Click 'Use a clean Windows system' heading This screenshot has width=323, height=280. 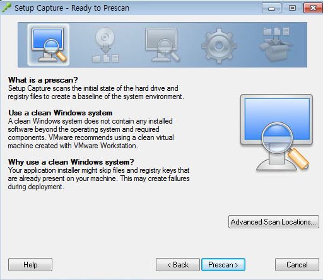(x=60, y=113)
